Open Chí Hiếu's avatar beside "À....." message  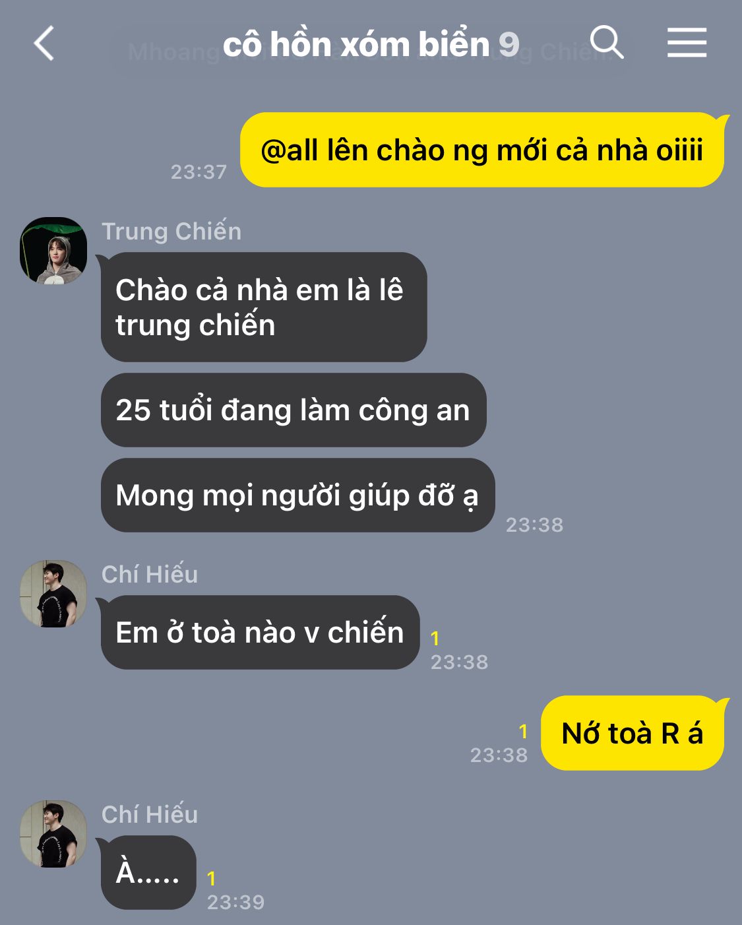coord(53,834)
